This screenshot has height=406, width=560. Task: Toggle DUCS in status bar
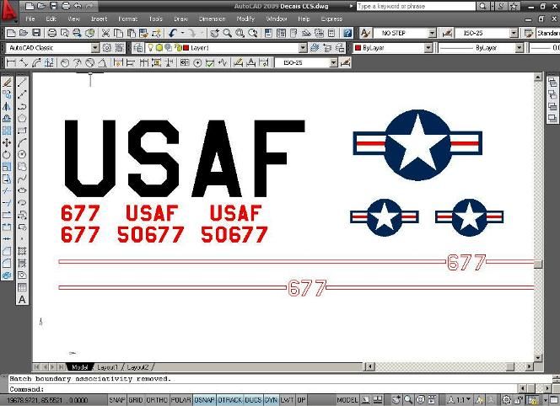pyautogui.click(x=253, y=400)
